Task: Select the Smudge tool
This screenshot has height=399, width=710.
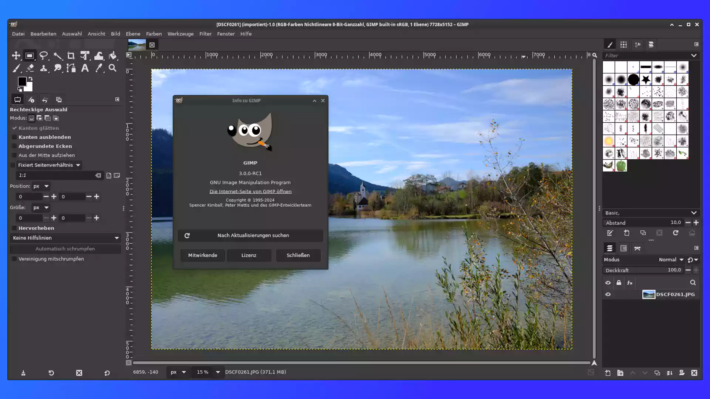Action: point(57,68)
